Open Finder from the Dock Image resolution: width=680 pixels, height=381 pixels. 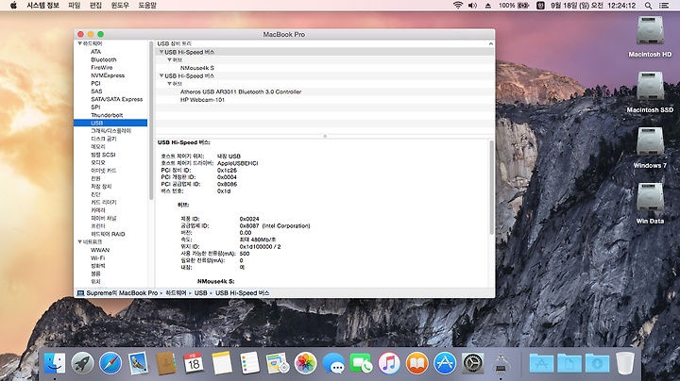coord(55,363)
